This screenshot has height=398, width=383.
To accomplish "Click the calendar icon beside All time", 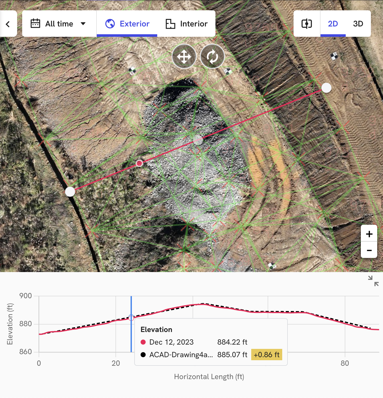I will coord(35,23).
